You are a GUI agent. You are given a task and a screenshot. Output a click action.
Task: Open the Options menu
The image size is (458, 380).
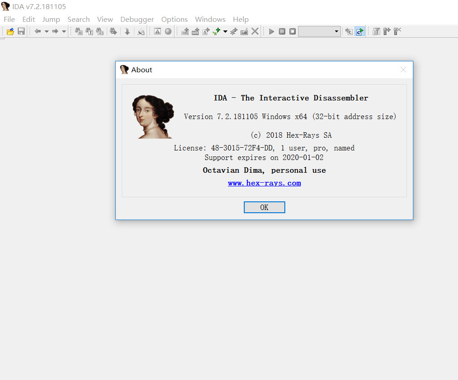point(175,19)
